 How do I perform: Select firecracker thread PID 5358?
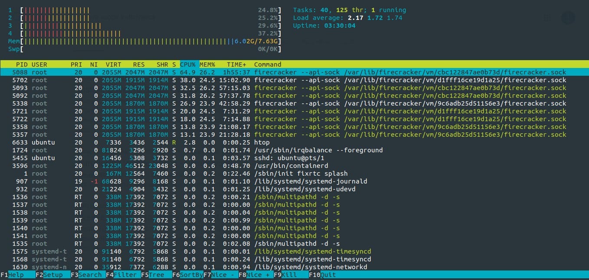coord(294,127)
